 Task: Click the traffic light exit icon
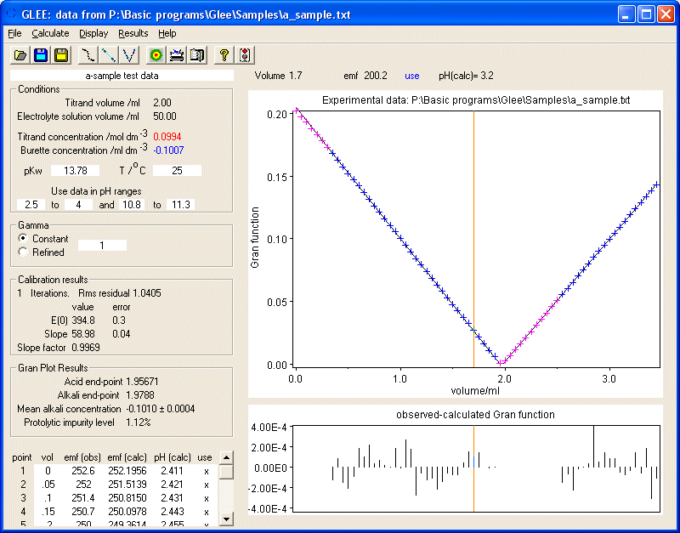[245, 55]
